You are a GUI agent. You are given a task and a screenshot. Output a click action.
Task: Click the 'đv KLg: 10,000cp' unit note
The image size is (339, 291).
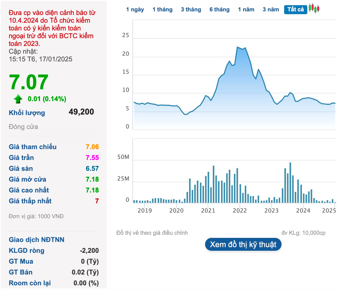(x=303, y=233)
